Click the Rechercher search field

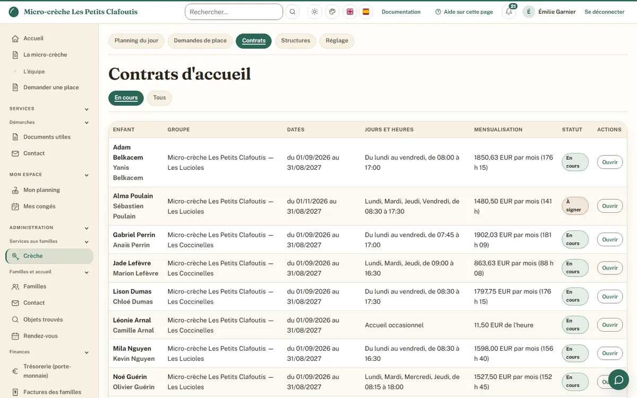[x=234, y=12]
